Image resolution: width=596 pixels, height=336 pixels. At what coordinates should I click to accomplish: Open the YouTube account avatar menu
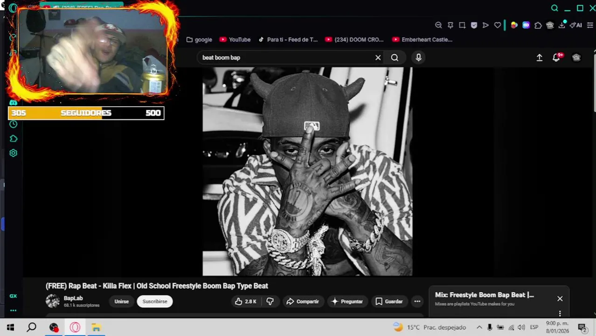576,57
